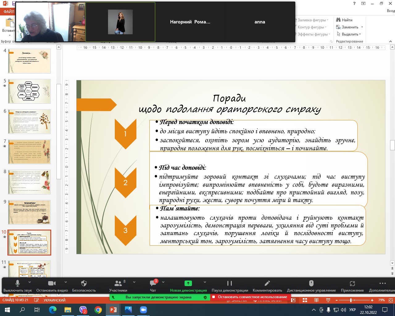Image resolution: width=395 pixels, height=316 pixels.
Task: Open Chrome from the Windows taskbar
Action: [98, 310]
